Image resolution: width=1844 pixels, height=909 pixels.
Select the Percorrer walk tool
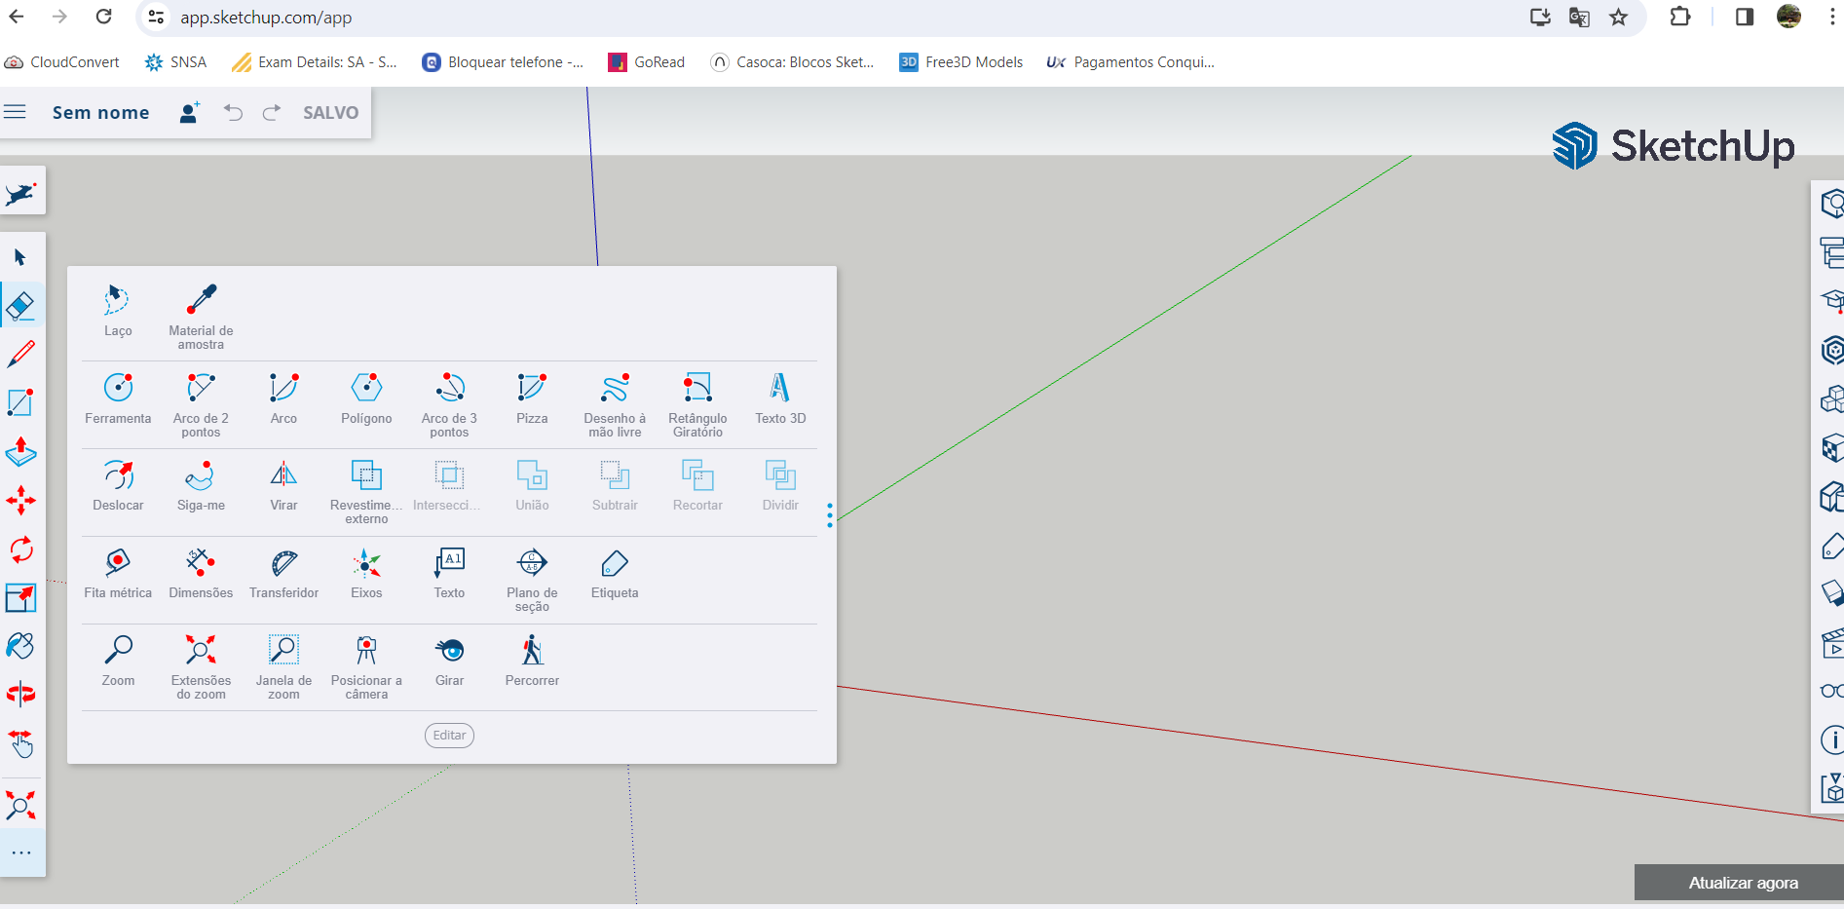click(532, 661)
